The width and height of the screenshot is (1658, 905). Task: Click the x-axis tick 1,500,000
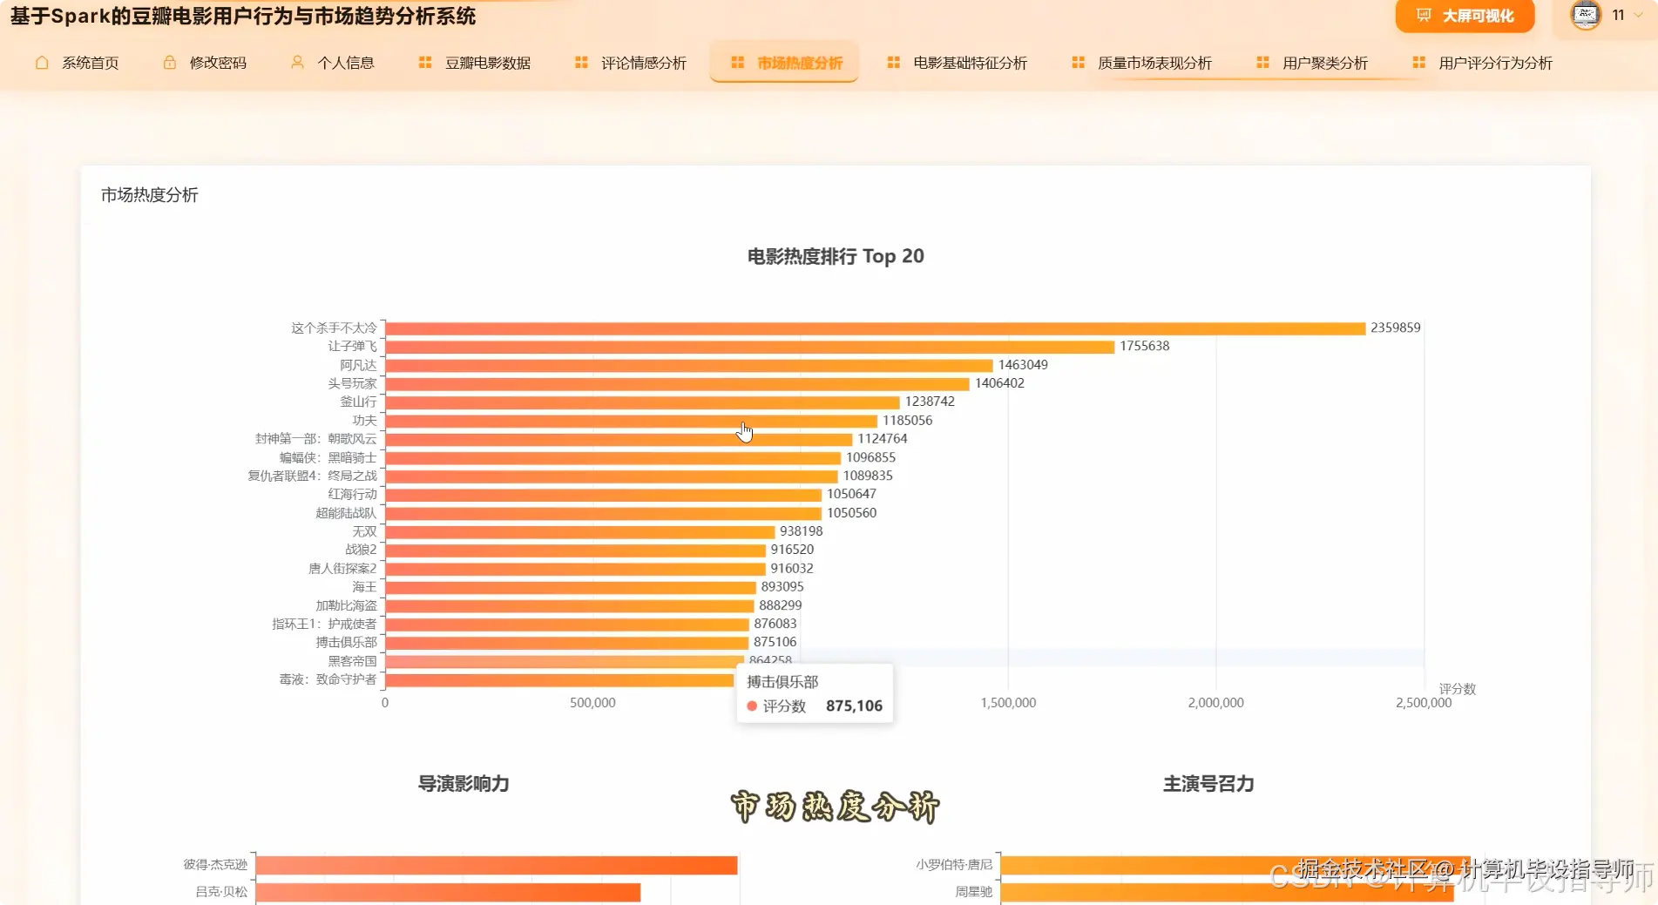(1008, 703)
